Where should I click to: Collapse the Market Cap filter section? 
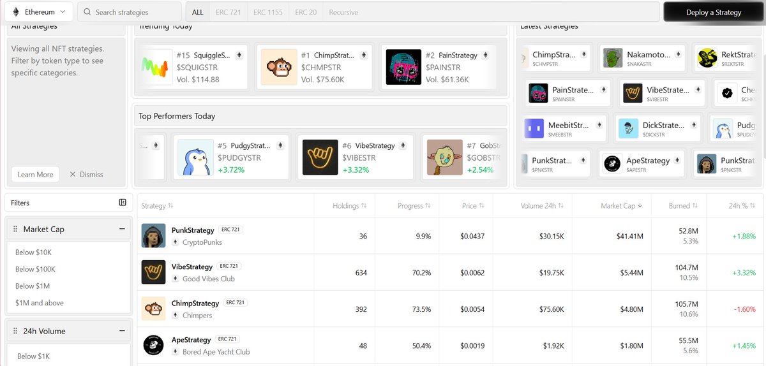pyautogui.click(x=121, y=229)
